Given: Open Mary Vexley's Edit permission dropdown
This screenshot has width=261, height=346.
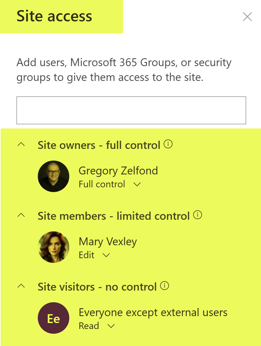Looking at the screenshot, I should pos(106,255).
